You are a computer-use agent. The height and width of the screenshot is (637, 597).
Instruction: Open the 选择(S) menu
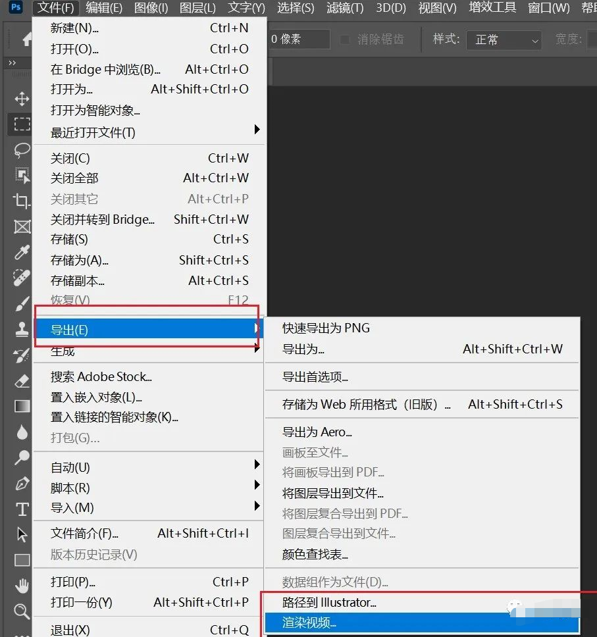pyautogui.click(x=296, y=7)
